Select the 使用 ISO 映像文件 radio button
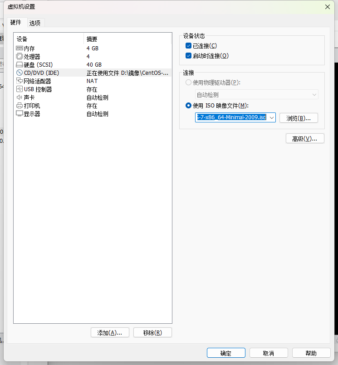338x365 pixels. (x=189, y=106)
